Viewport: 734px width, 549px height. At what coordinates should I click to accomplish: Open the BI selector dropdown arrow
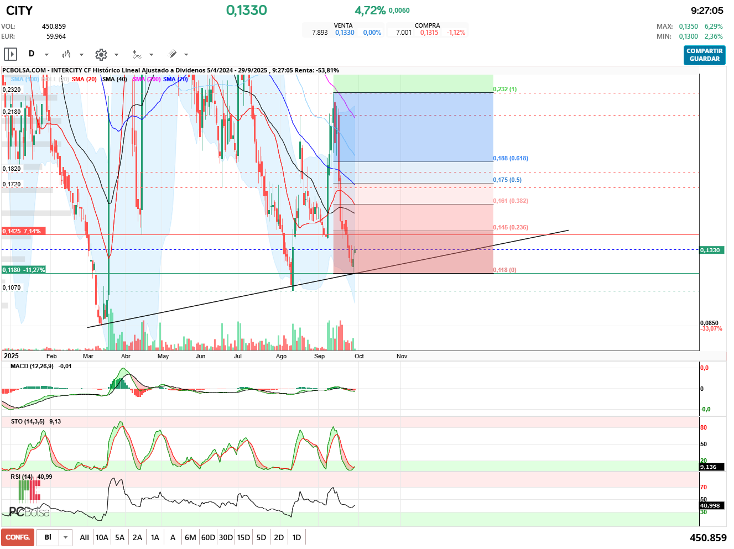pyautogui.click(x=66, y=537)
